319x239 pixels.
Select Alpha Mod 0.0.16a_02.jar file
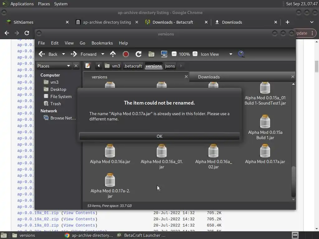pyautogui.click(x=213, y=157)
